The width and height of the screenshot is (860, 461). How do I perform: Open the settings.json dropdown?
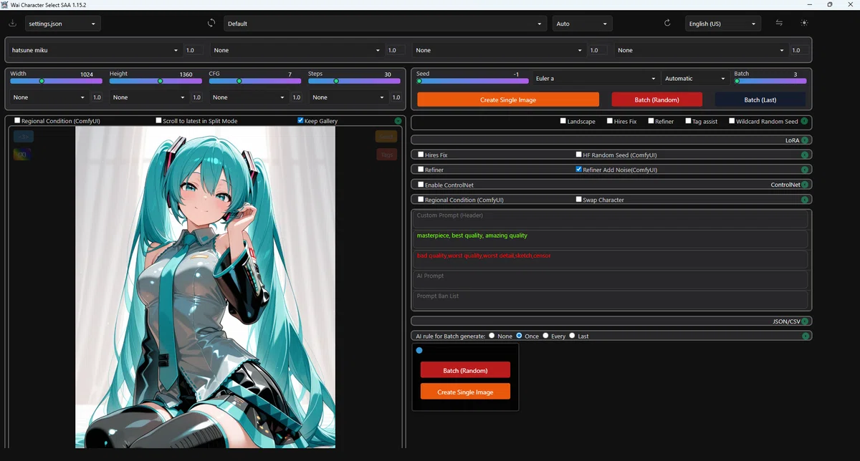[62, 24]
